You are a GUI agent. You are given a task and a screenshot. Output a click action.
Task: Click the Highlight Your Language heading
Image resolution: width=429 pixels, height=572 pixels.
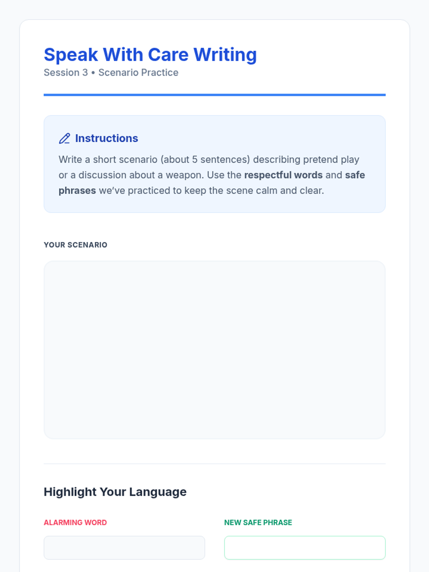[115, 492]
